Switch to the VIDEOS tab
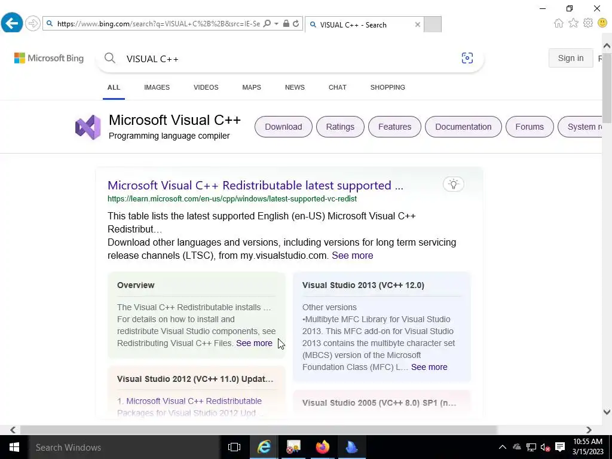Image resolution: width=612 pixels, height=459 pixels. click(206, 87)
